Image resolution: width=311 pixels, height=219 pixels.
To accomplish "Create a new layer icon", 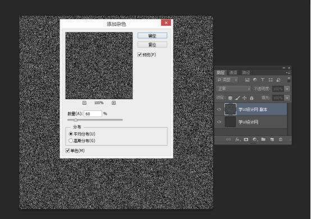I will (272, 139).
